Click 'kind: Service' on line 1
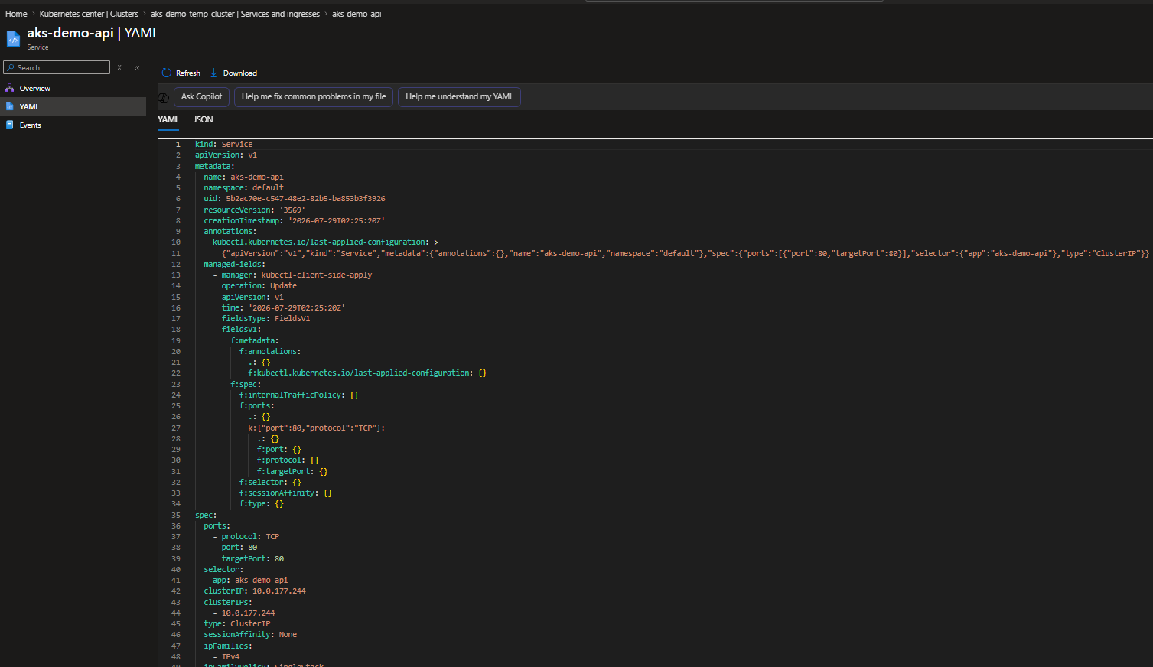This screenshot has width=1153, height=667. pos(223,144)
